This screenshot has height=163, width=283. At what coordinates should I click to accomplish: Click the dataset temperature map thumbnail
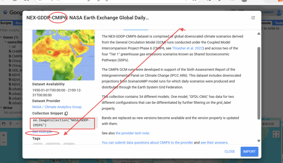pyautogui.click(x=63, y=55)
